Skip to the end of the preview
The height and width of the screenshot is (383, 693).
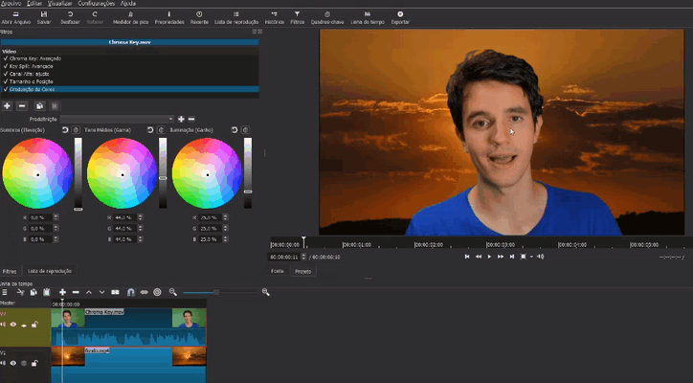[512, 257]
